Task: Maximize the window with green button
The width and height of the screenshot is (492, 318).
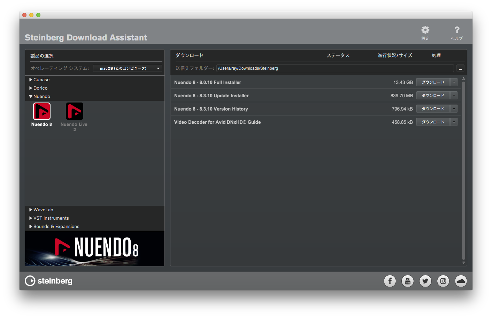Action: 38,15
